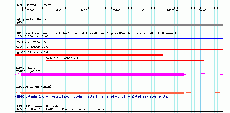
Task: Click the chr5:11437756..11438476 coordinate label
Action: coord(33,6)
